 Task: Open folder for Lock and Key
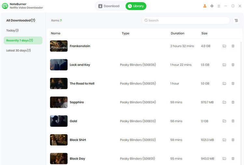[224, 65]
